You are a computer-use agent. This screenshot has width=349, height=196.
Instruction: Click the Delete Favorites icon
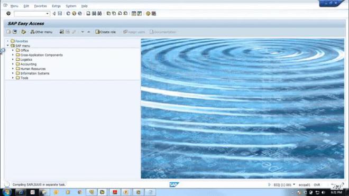[68, 32]
